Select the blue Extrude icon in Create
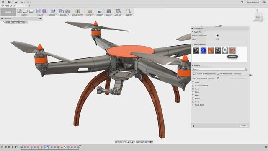Viewport: 268px width, 151px height. coord(38,11)
